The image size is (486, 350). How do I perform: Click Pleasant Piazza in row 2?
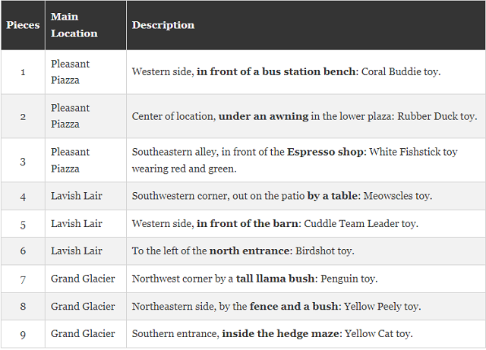point(70,116)
